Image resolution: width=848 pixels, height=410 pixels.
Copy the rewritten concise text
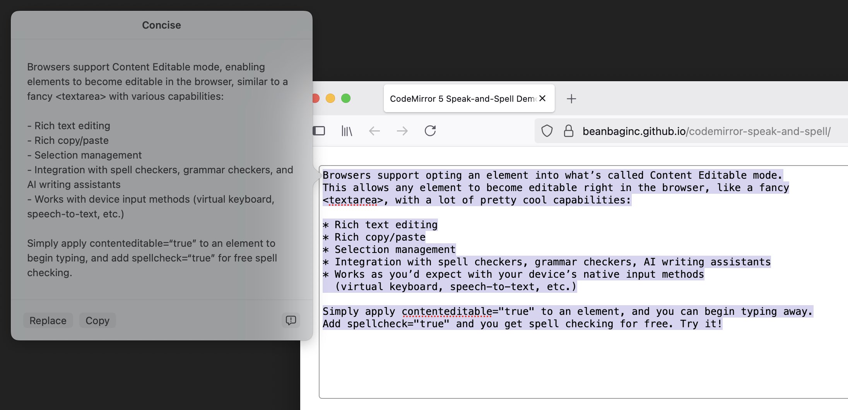pos(97,320)
